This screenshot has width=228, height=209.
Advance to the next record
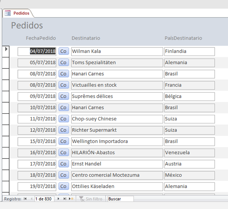(x=59, y=199)
